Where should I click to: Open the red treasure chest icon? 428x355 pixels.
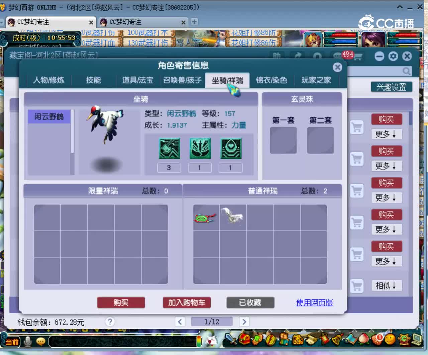244,339
